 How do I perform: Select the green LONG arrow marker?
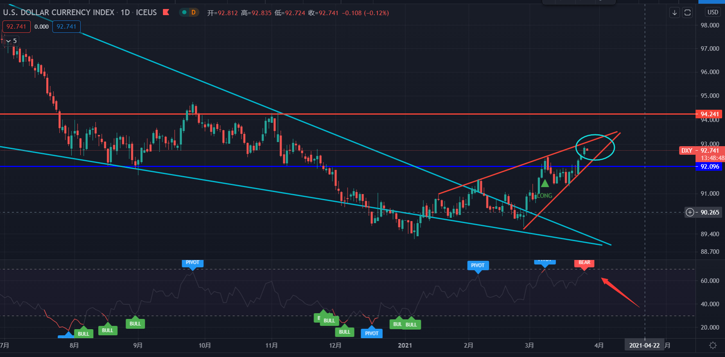tap(545, 183)
